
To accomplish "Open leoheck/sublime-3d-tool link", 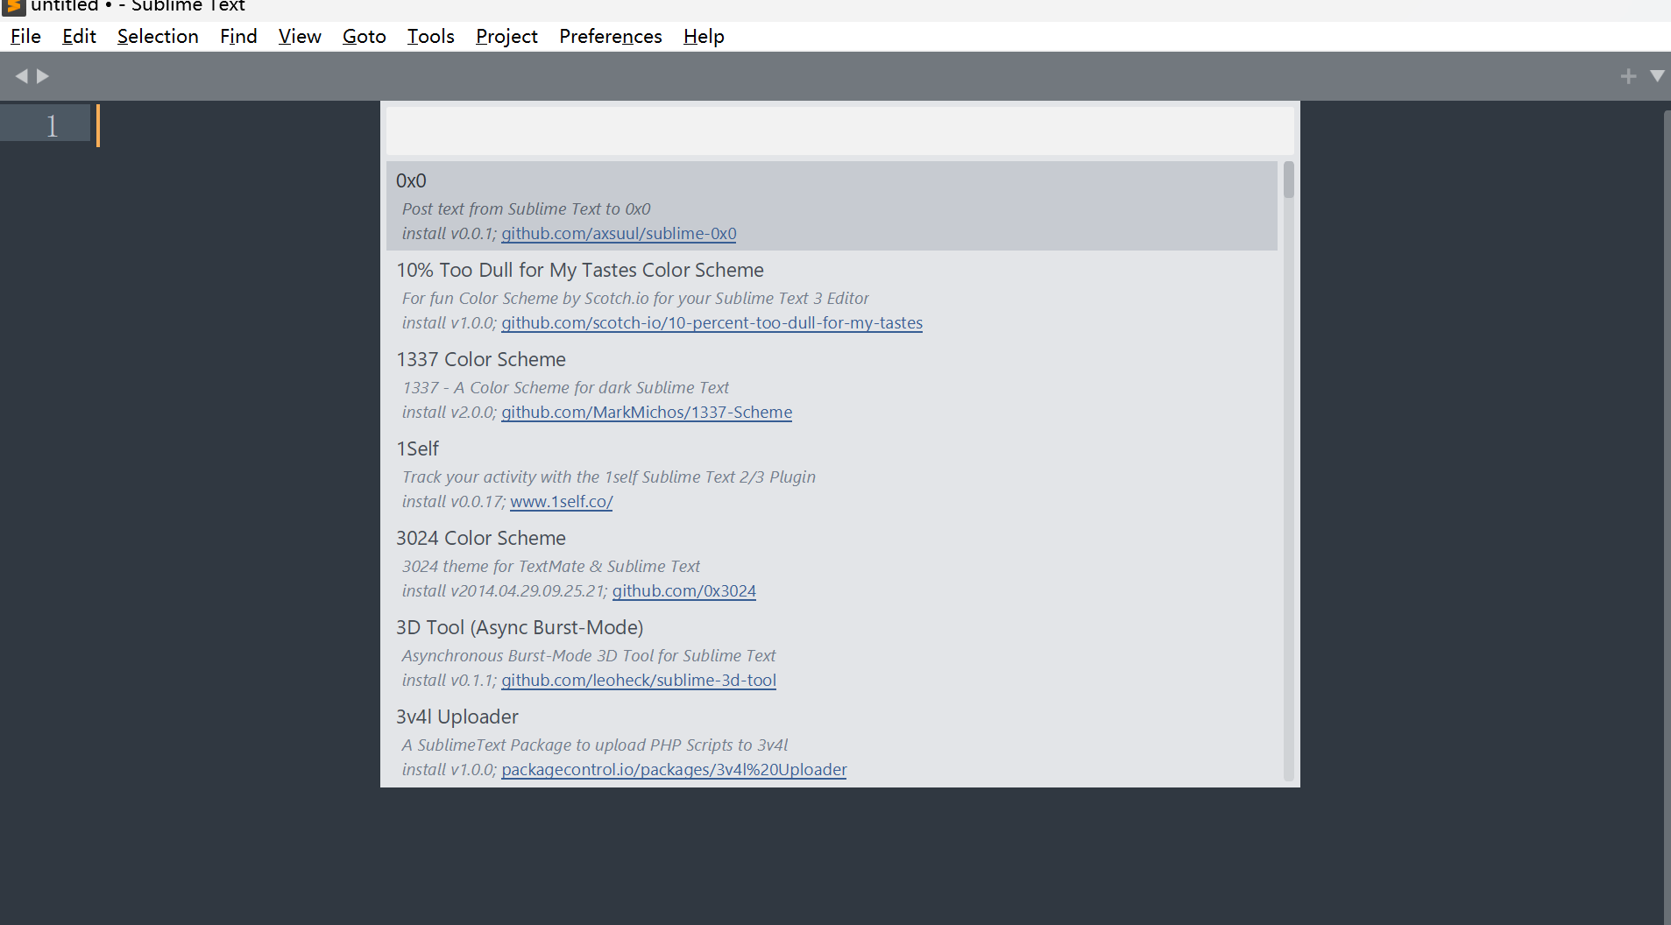I will coord(639,681).
